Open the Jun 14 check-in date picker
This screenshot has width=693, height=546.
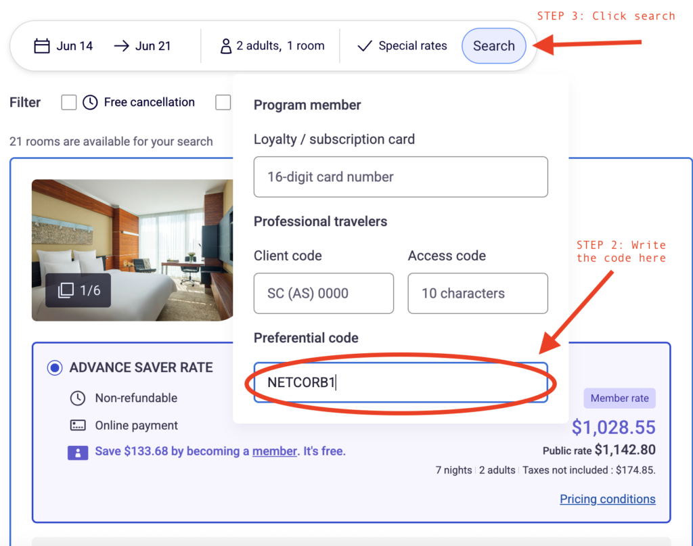(74, 46)
